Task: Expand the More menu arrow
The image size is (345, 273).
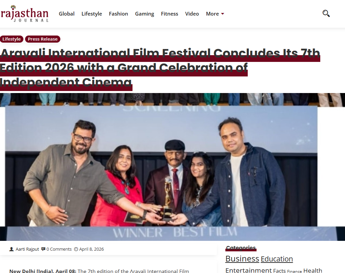Action: coord(222,14)
